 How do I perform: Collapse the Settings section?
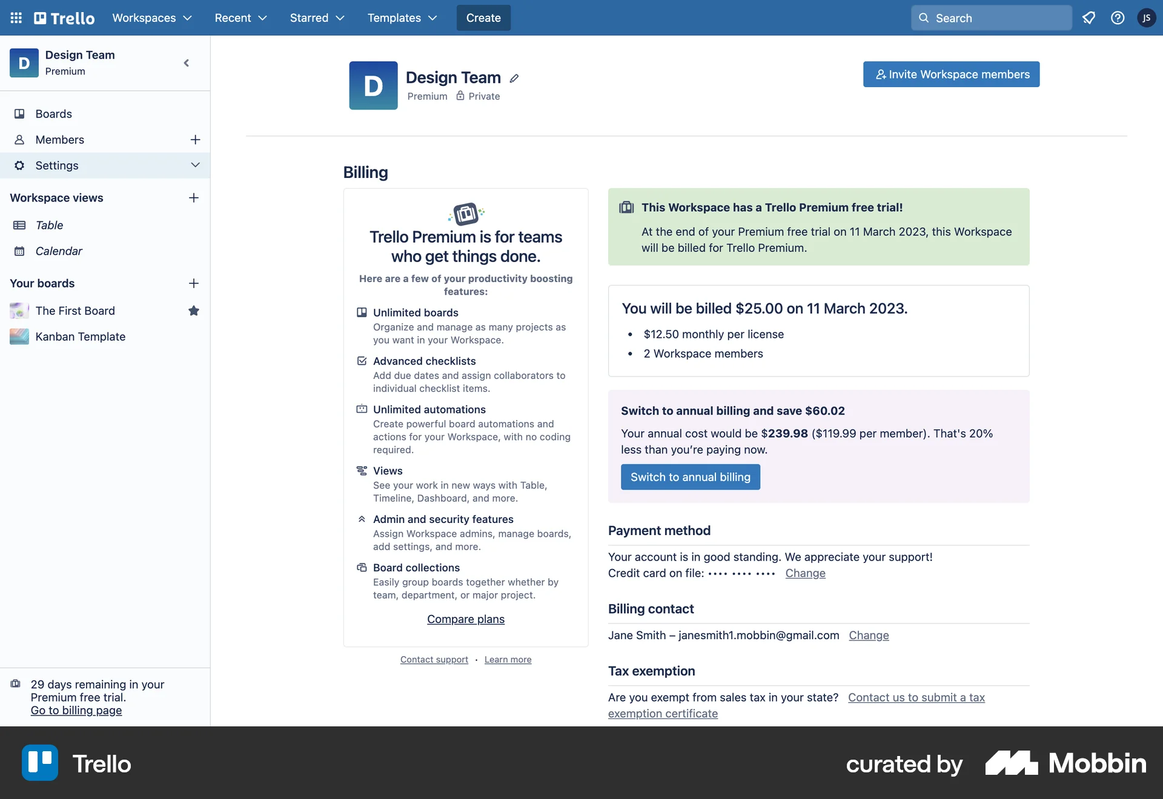click(x=194, y=165)
